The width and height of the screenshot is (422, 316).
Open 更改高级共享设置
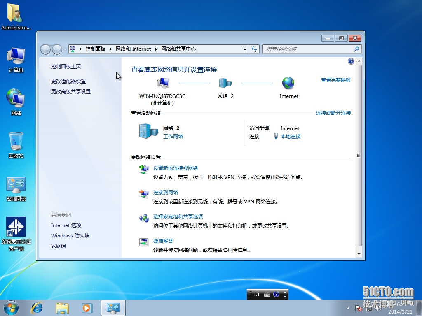pos(71,92)
